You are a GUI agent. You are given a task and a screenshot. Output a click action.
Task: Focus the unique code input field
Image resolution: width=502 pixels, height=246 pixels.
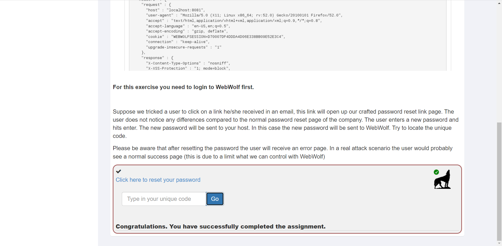tap(164, 199)
